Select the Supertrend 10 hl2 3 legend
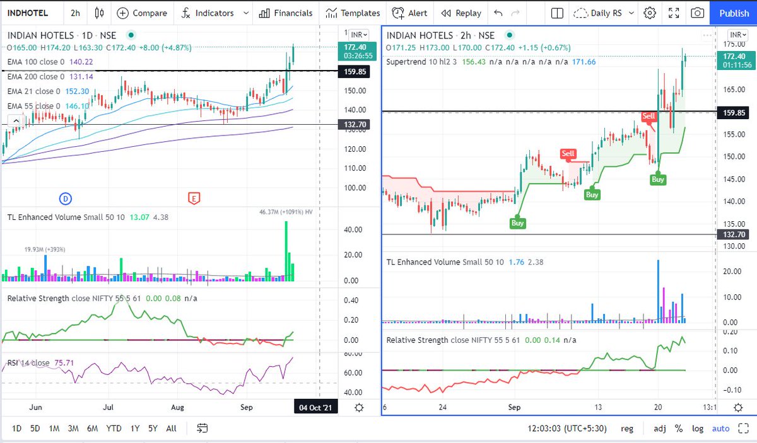The width and height of the screenshot is (757, 443). click(421, 62)
